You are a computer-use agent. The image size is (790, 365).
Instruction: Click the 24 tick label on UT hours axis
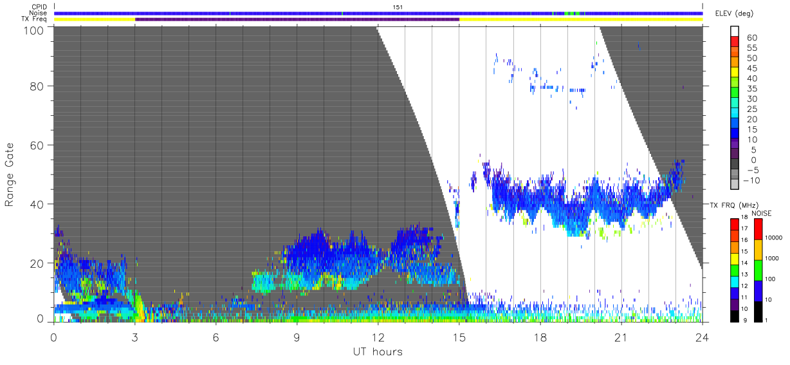click(x=702, y=337)
